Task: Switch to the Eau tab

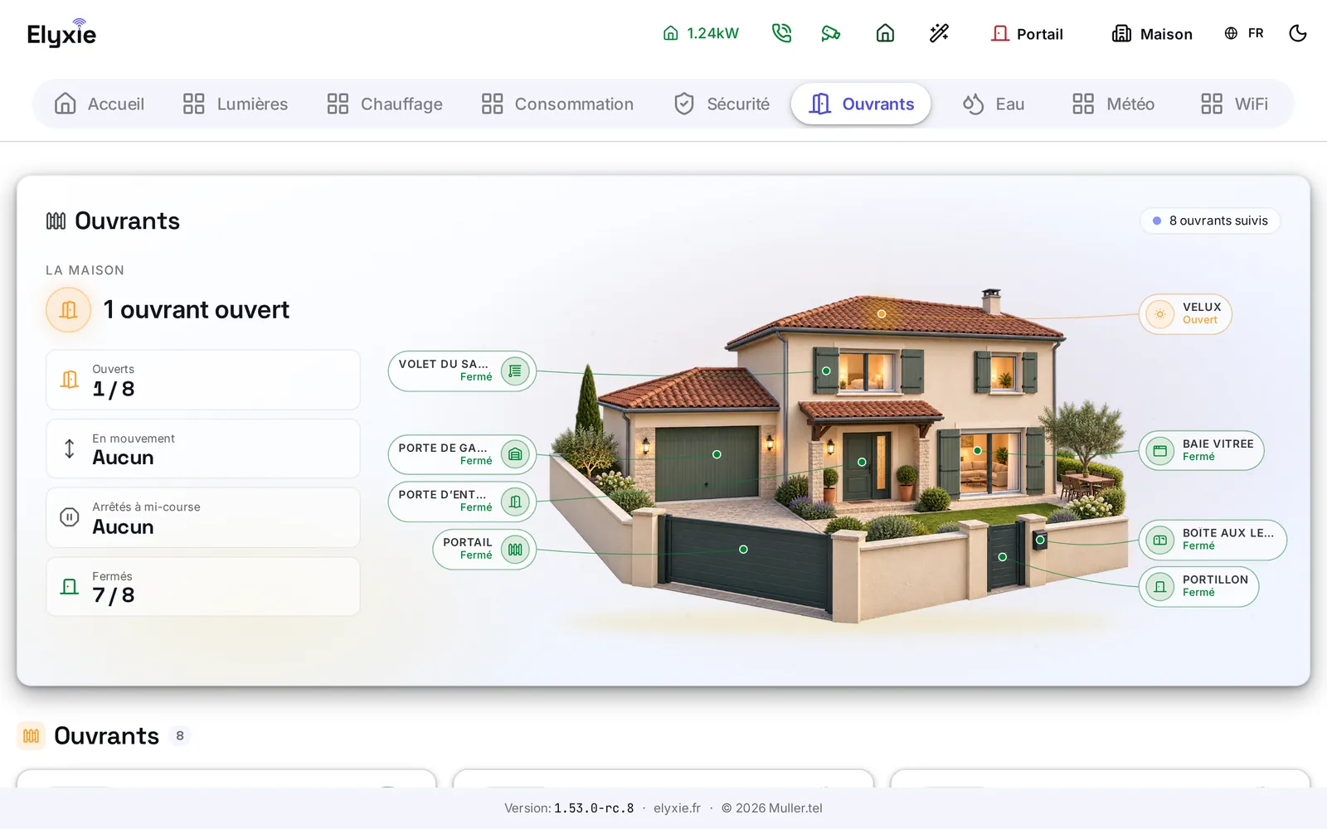Action: 994,104
